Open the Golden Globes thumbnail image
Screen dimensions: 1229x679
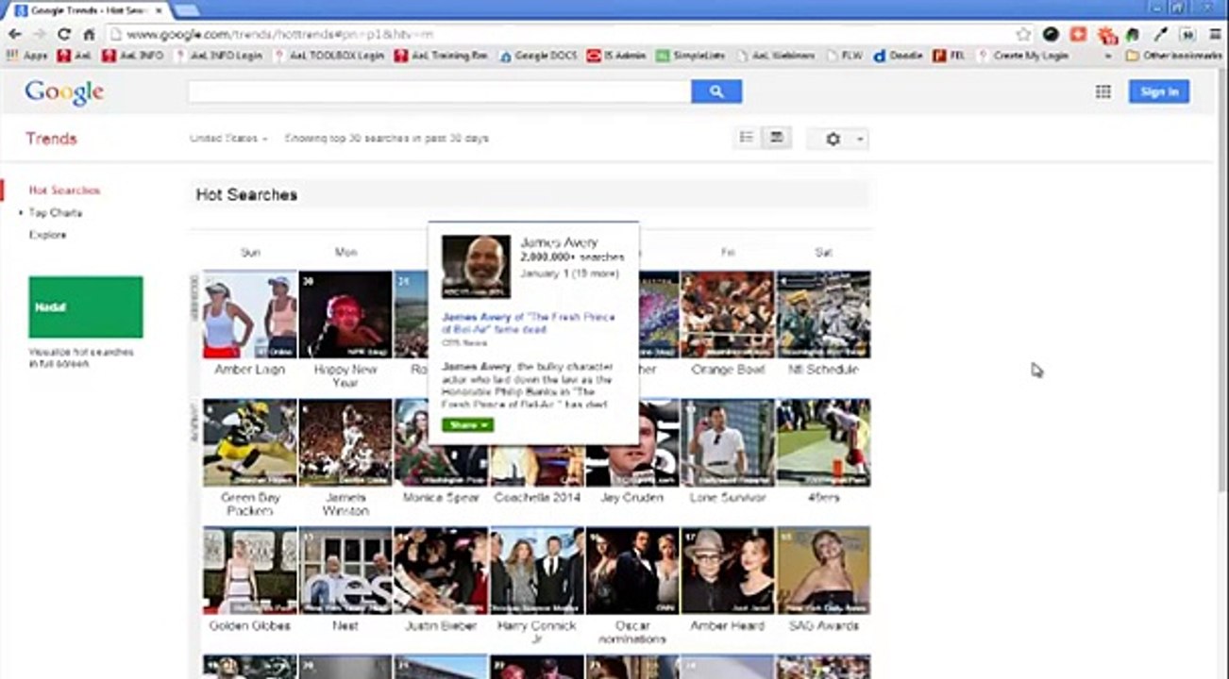tap(250, 571)
